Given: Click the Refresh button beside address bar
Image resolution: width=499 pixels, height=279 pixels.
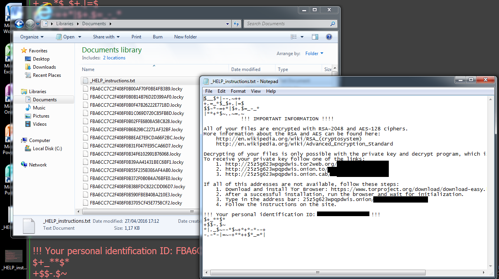Looking at the screenshot, I should (x=236, y=24).
